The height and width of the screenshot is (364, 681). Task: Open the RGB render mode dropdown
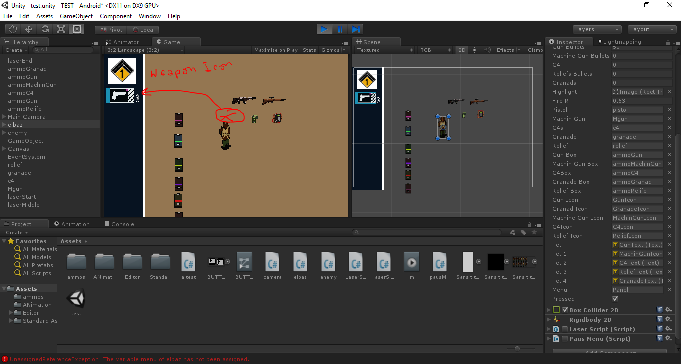click(x=435, y=50)
